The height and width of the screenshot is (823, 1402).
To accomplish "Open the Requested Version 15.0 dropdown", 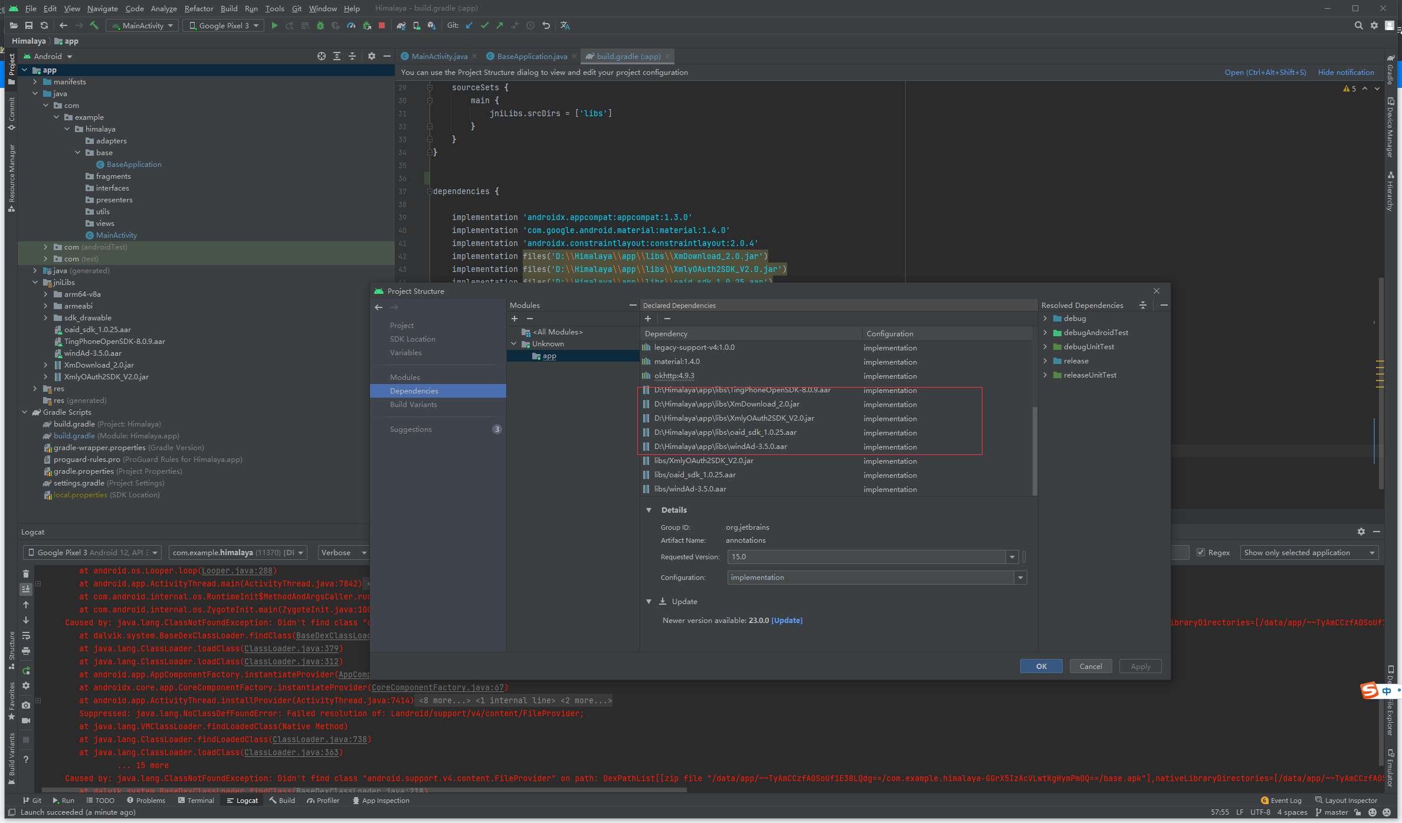I will tap(1012, 556).
